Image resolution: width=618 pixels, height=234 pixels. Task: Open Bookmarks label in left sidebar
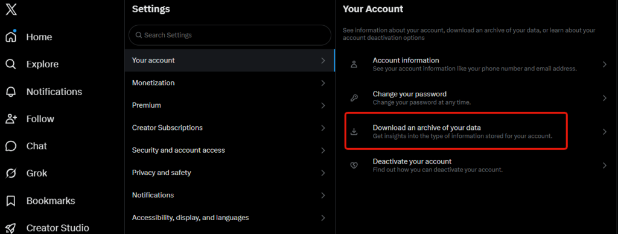[51, 201]
